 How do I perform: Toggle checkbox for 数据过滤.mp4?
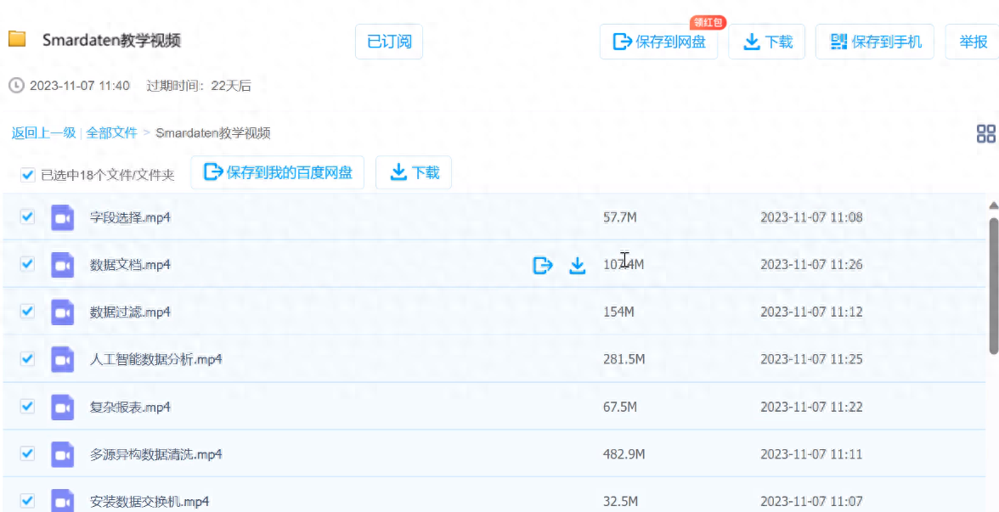27,312
